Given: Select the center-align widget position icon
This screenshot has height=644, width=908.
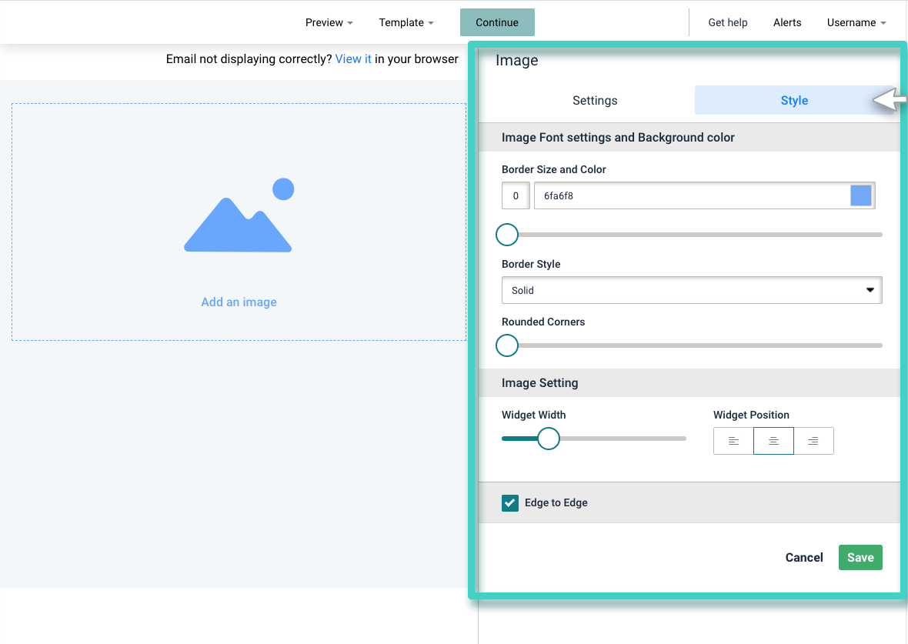Looking at the screenshot, I should (773, 441).
